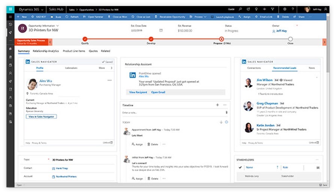The width and height of the screenshot is (336, 194).
Task: Click the Timeline add plus icon
Action: [217, 105]
